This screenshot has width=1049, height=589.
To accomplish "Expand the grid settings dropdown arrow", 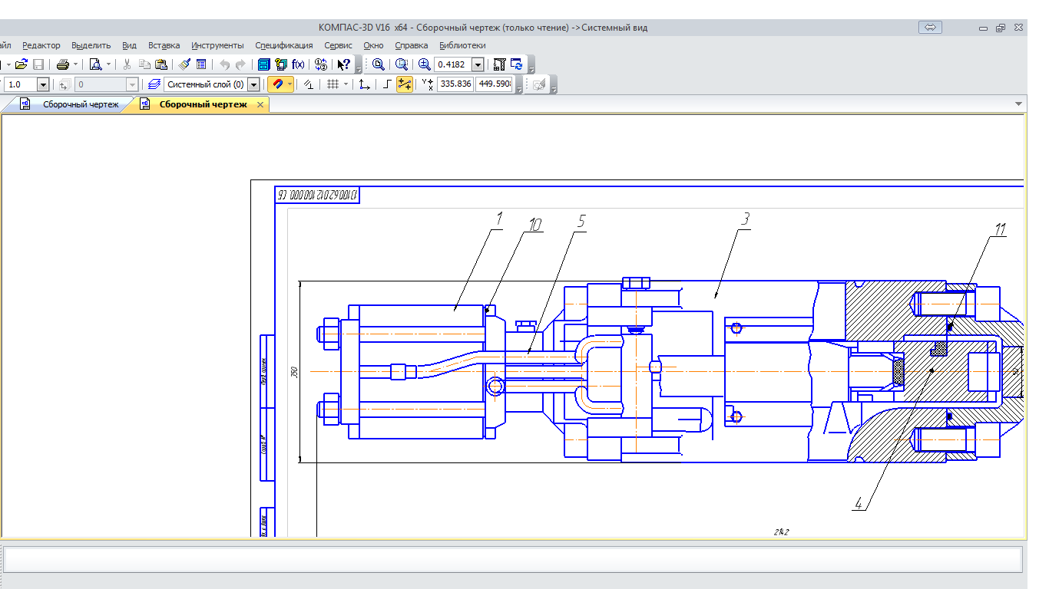I will tap(346, 84).
